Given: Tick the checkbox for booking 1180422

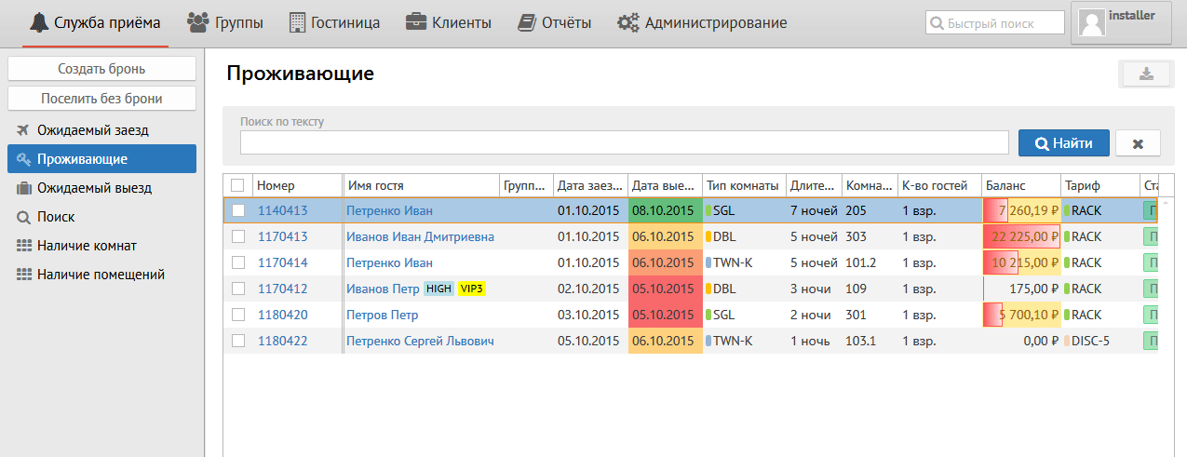Looking at the screenshot, I should click(x=237, y=341).
